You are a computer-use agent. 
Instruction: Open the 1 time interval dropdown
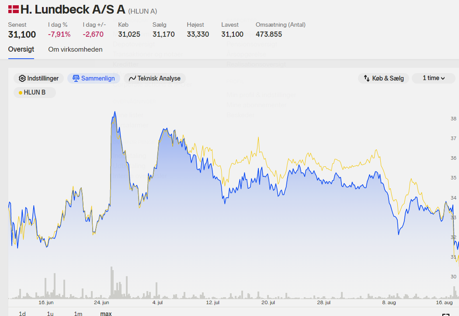tap(434, 78)
